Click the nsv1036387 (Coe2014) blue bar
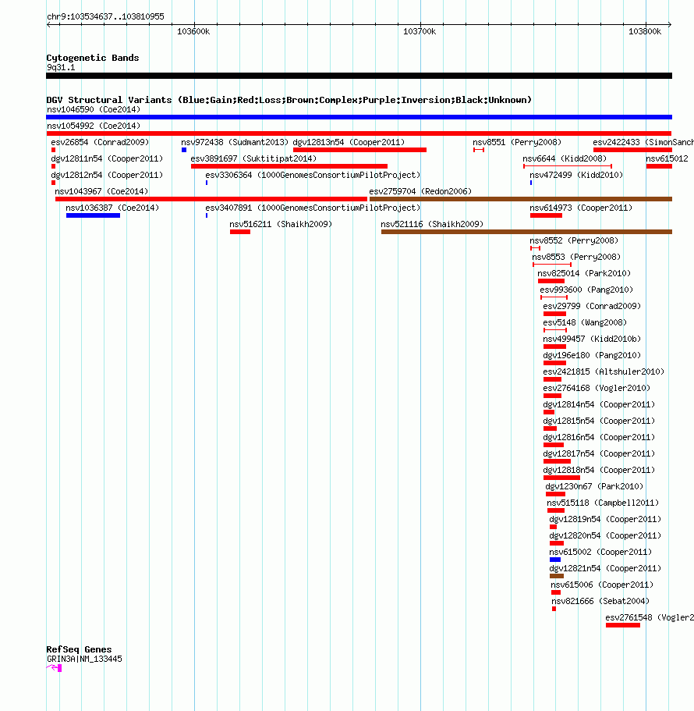 pos(93,215)
